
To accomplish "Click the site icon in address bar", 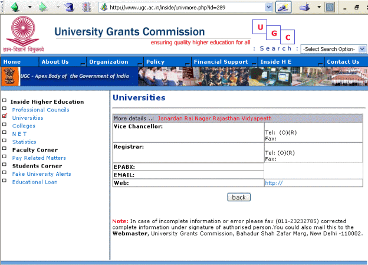I will 104,8.
